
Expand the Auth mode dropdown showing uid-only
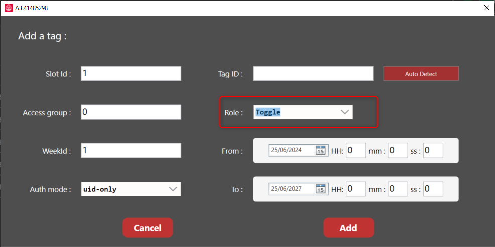coord(131,189)
